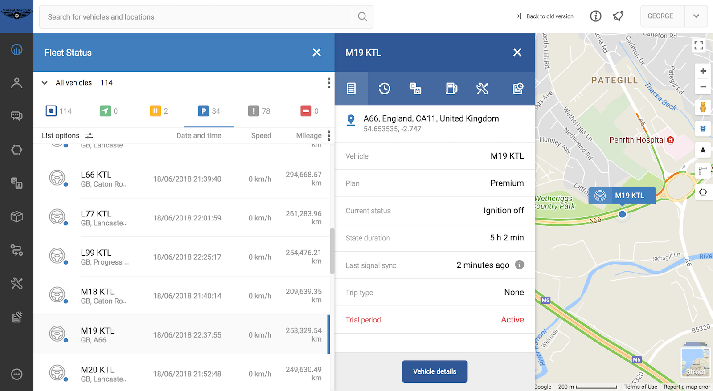This screenshot has height=391, width=713.
Task: Filter by idling vehicles showing 2
Action: click(x=159, y=111)
